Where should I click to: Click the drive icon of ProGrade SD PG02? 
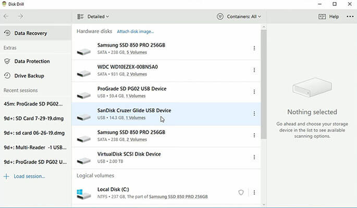click(83, 95)
